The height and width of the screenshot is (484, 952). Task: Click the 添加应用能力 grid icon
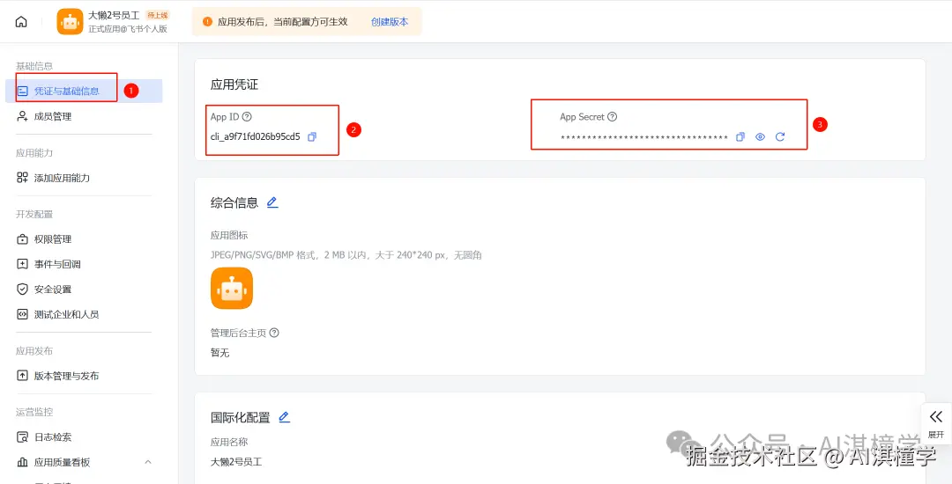[22, 178]
